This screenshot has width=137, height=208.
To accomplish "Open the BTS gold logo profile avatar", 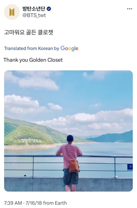I will [x=12, y=12].
